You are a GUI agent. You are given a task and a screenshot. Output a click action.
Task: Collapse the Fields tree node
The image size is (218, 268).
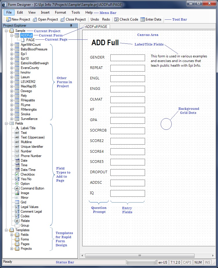[6, 123]
